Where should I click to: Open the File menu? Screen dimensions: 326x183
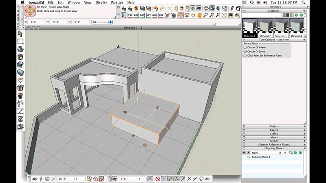point(51,2)
